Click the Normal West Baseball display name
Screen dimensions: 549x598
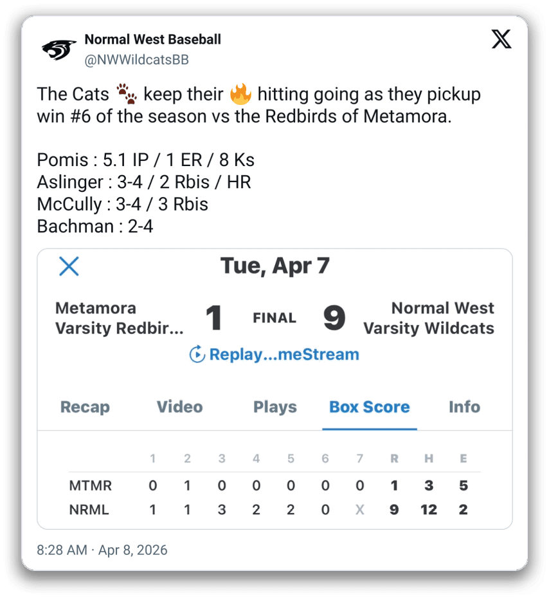coord(152,39)
